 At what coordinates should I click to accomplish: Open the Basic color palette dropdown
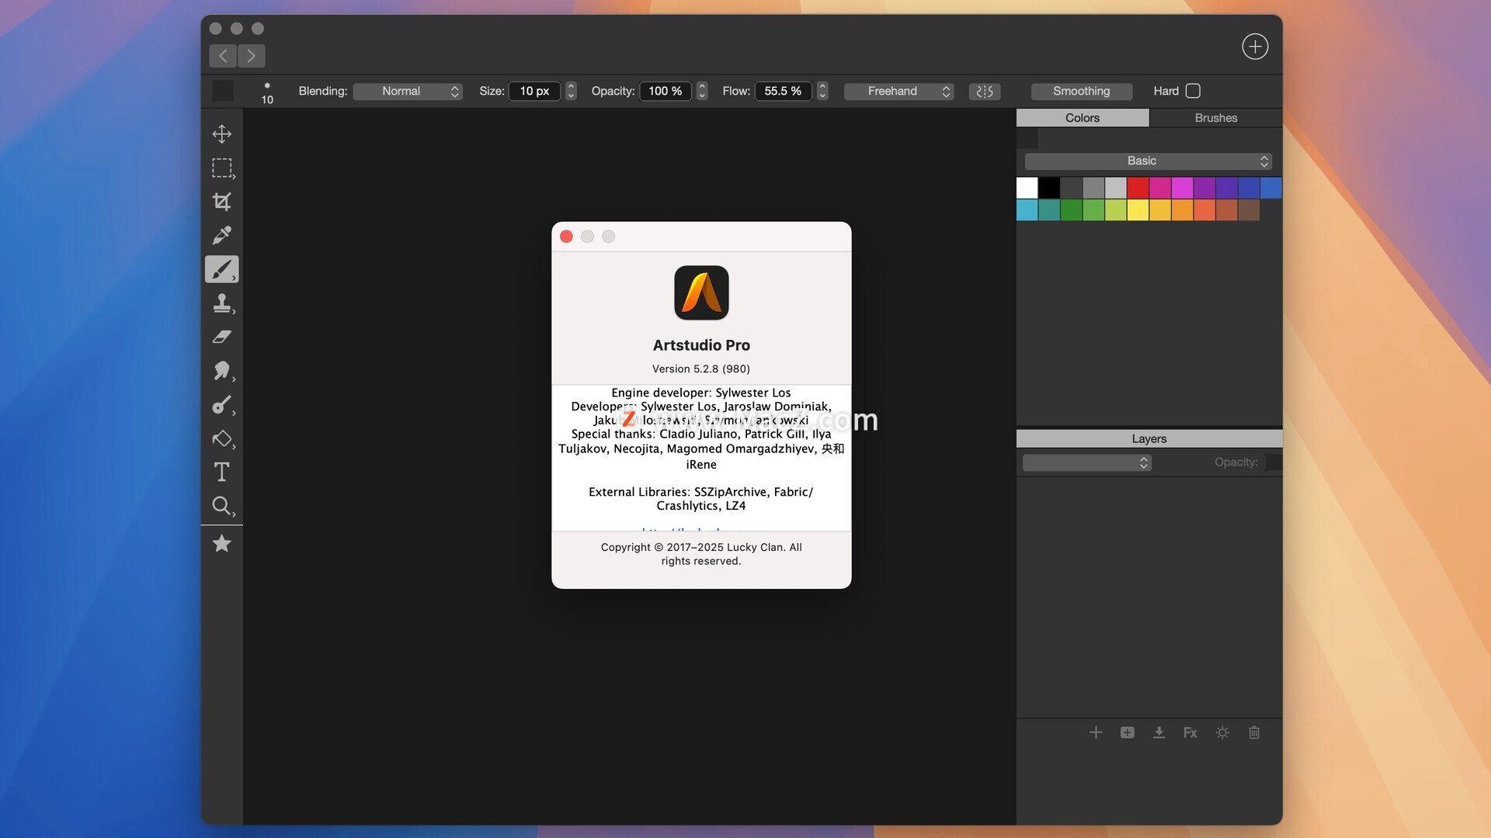1148,161
